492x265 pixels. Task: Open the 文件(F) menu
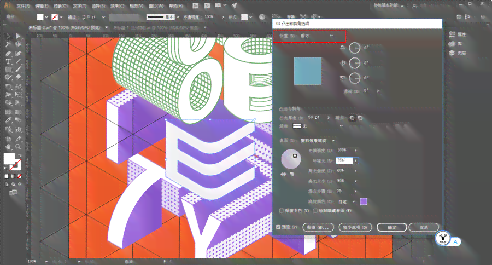pos(23,6)
